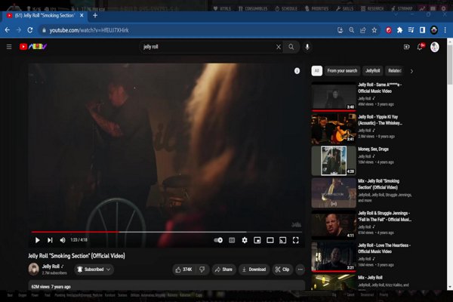The height and width of the screenshot is (302, 453).
Task: Download the video
Action: tap(254, 270)
